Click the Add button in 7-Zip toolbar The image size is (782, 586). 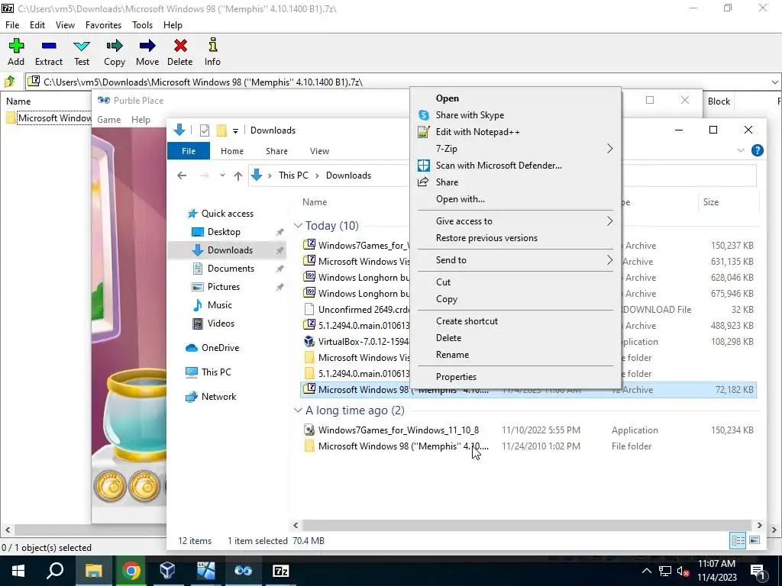16,52
